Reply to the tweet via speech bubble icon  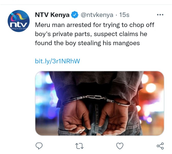39,146
